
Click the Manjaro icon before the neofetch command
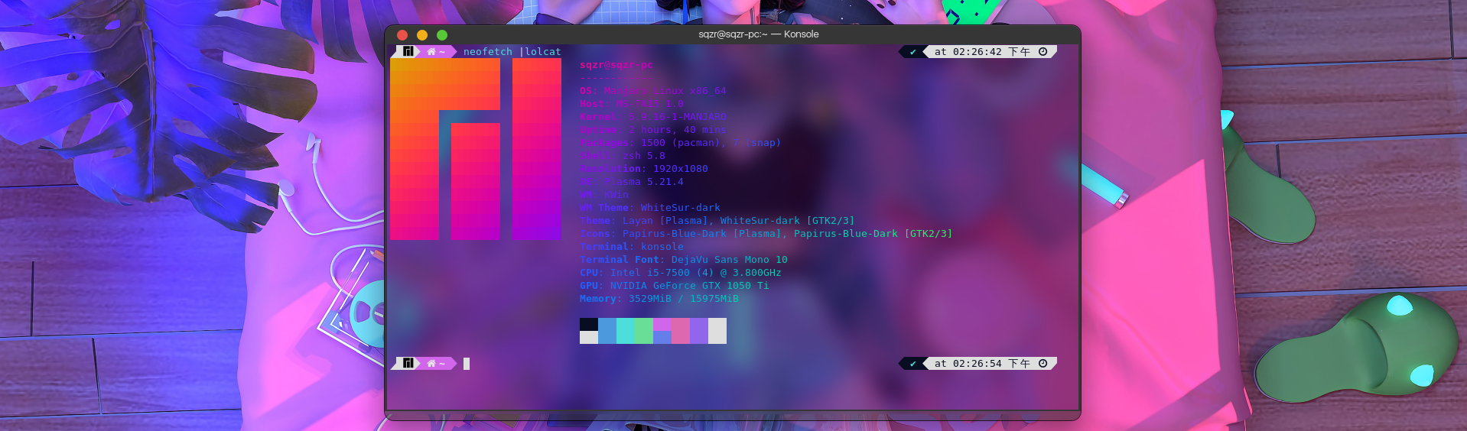pyautogui.click(x=408, y=51)
